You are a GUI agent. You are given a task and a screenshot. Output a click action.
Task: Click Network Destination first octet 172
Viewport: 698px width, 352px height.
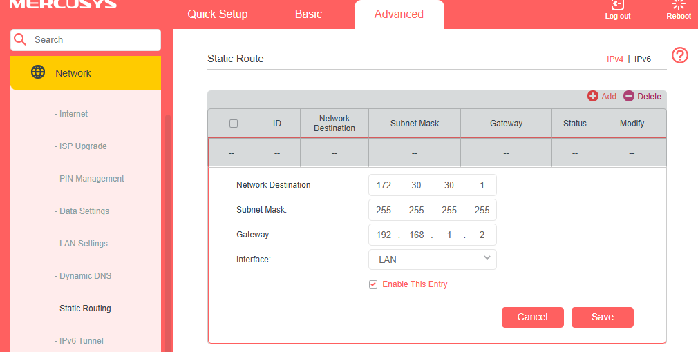click(x=384, y=185)
